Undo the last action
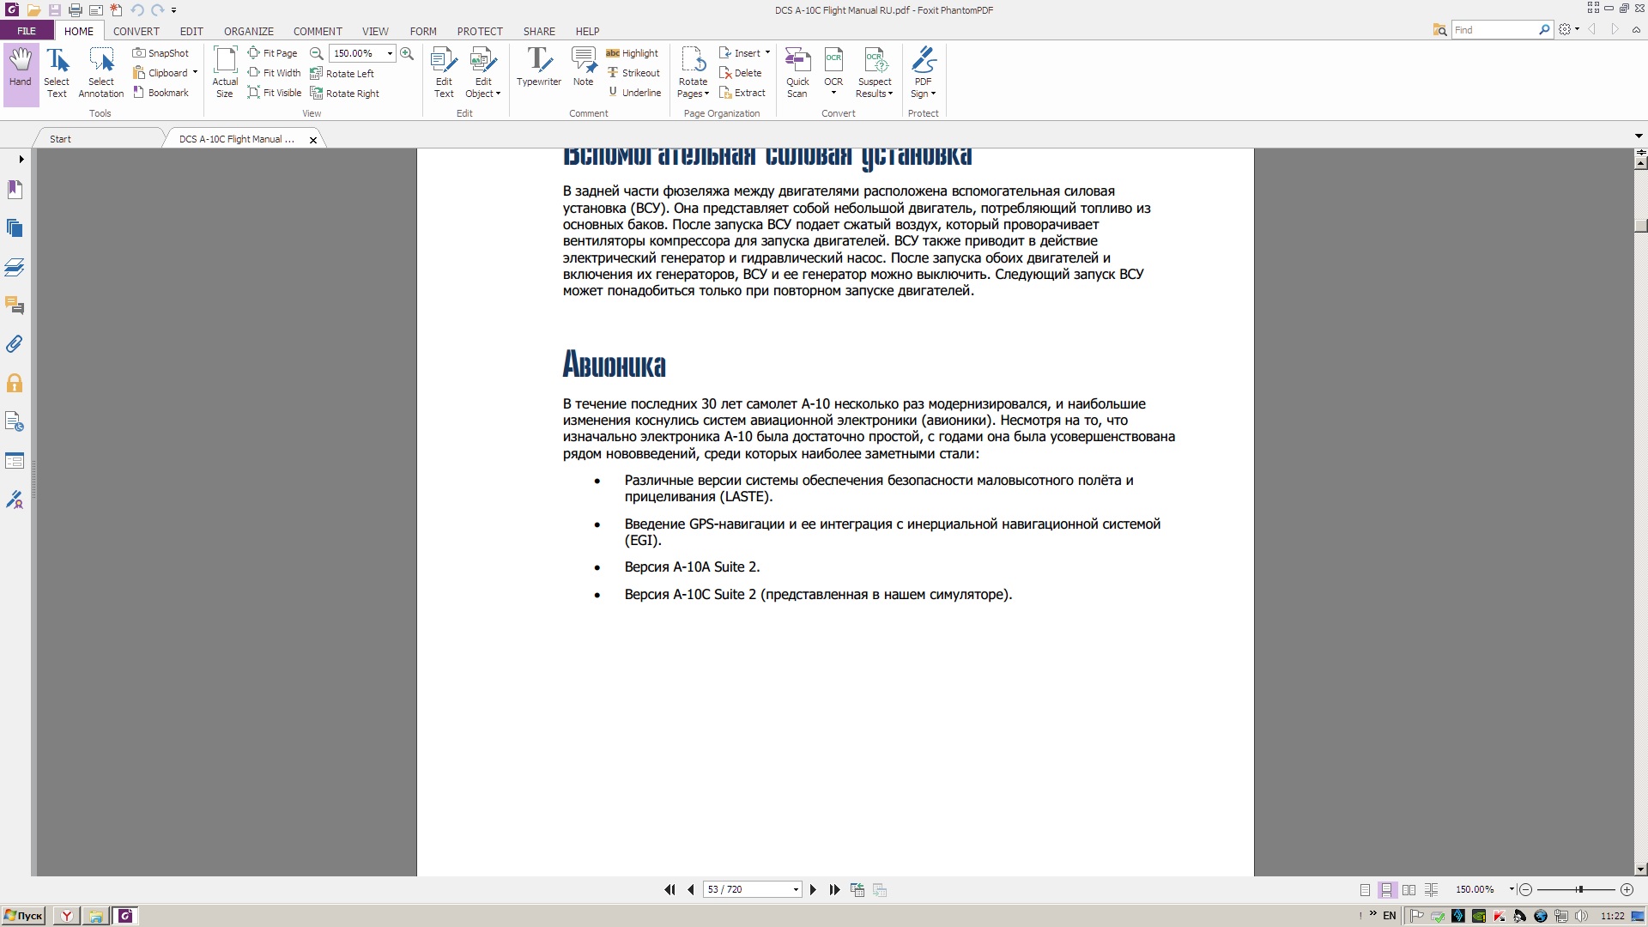This screenshot has height=927, width=1648. tap(137, 10)
